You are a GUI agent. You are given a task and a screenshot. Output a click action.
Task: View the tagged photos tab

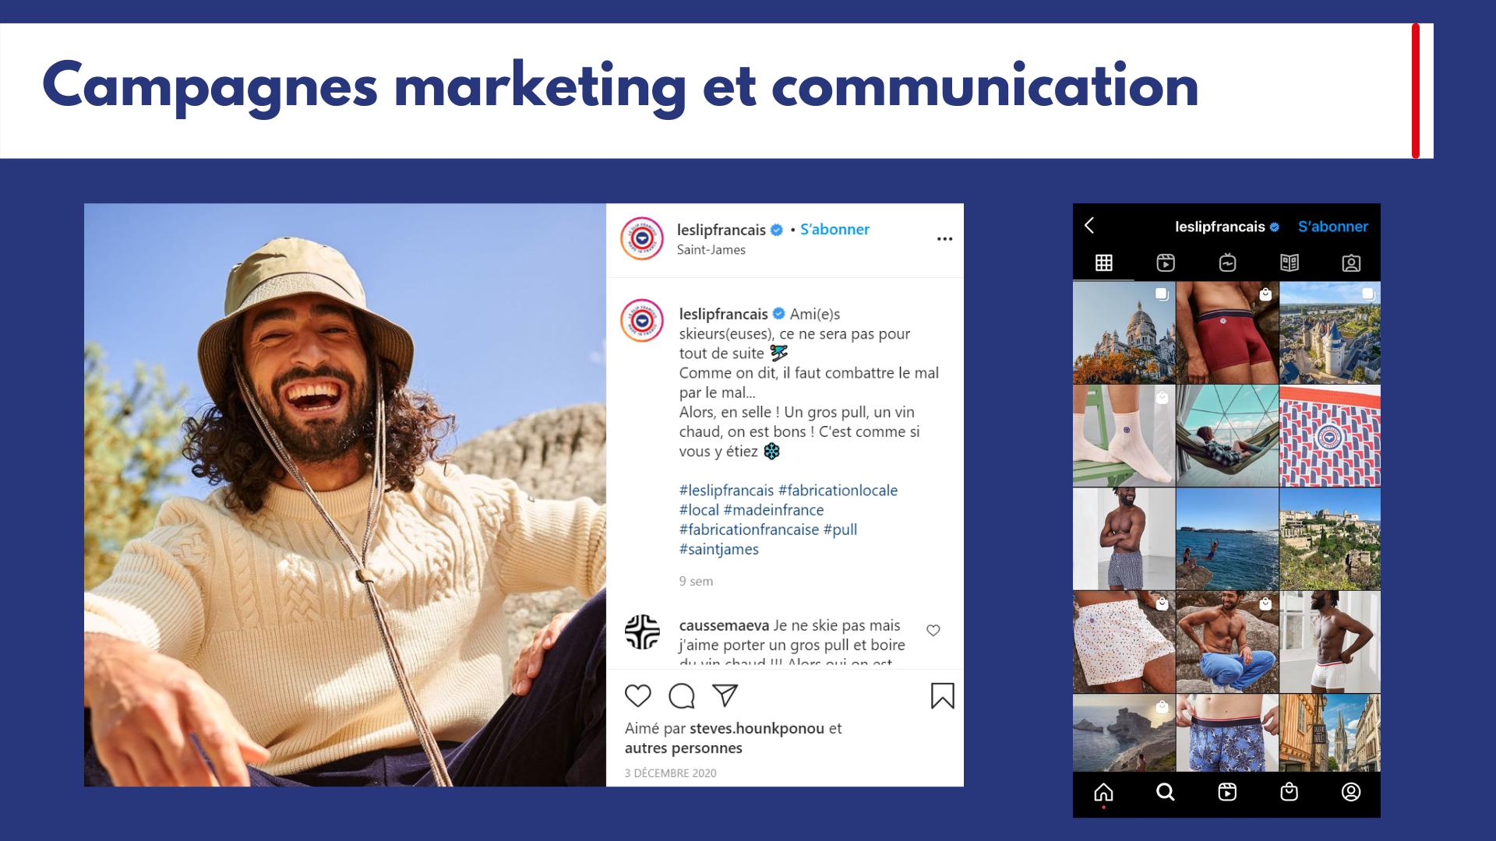tap(1351, 263)
